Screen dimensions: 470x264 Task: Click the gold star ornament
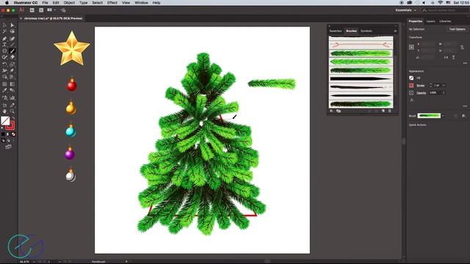(72, 48)
